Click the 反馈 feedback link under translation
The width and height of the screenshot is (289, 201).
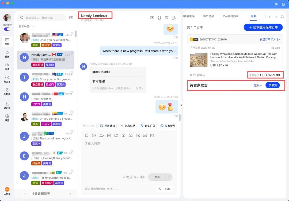(139, 88)
